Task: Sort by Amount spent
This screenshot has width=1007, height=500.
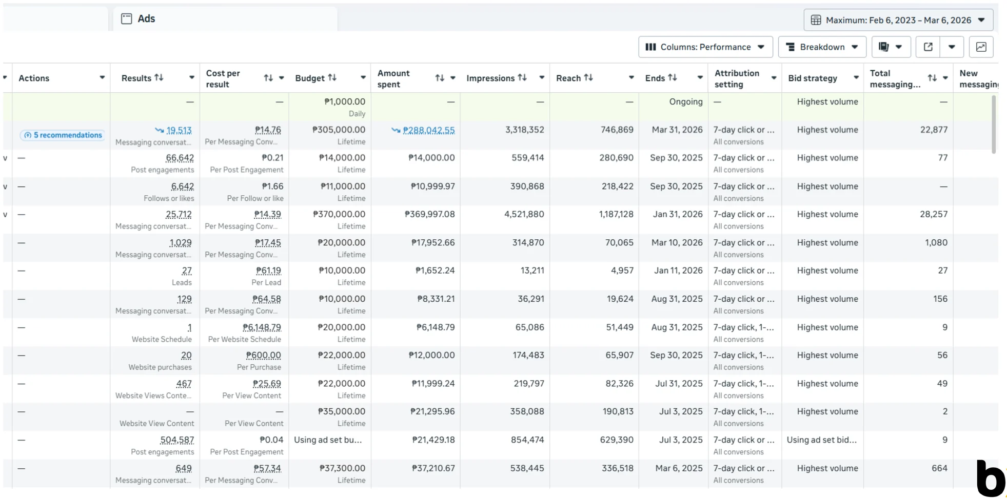Action: [x=440, y=78]
